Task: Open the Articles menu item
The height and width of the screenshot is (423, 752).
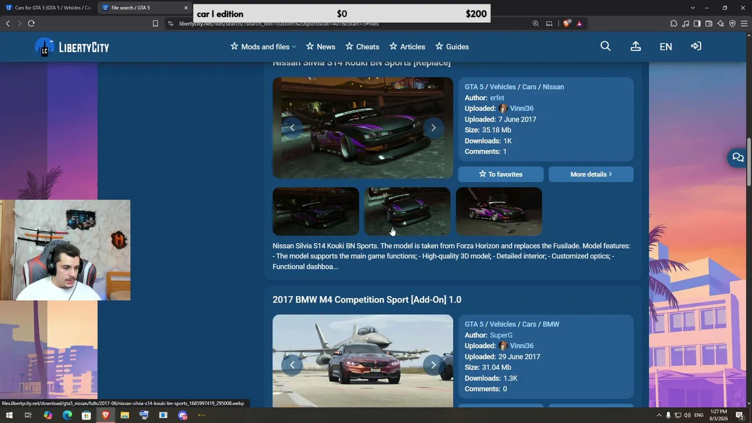Action: (x=407, y=46)
